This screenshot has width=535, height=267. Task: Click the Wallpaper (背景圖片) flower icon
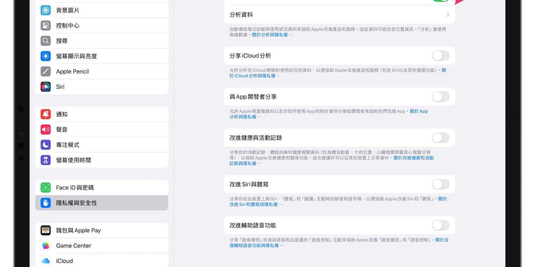click(x=46, y=10)
